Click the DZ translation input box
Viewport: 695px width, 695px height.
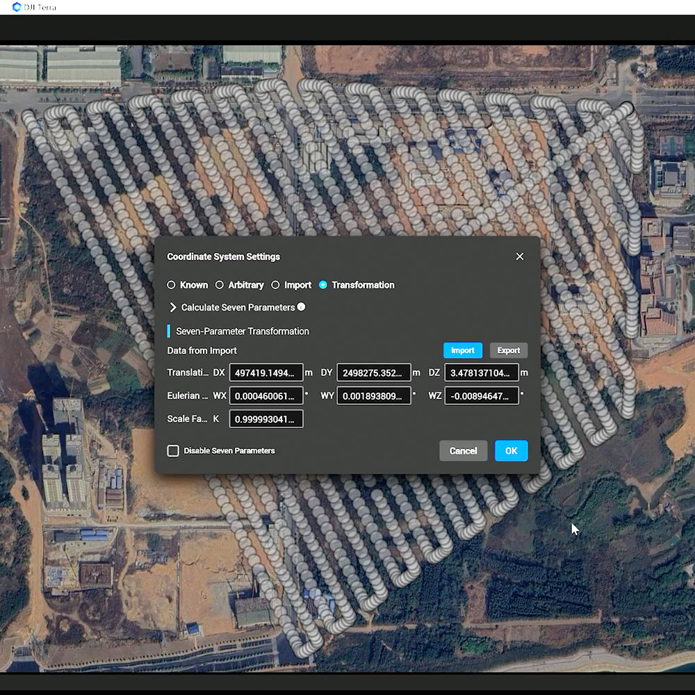tap(481, 373)
